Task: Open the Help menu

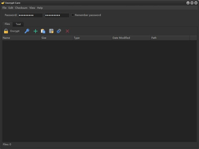Action: coord(40,8)
